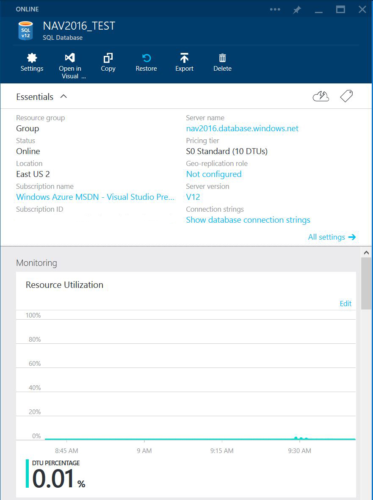Click the vertical scrollbar thumb
This screenshot has width=373, height=500.
366,283
